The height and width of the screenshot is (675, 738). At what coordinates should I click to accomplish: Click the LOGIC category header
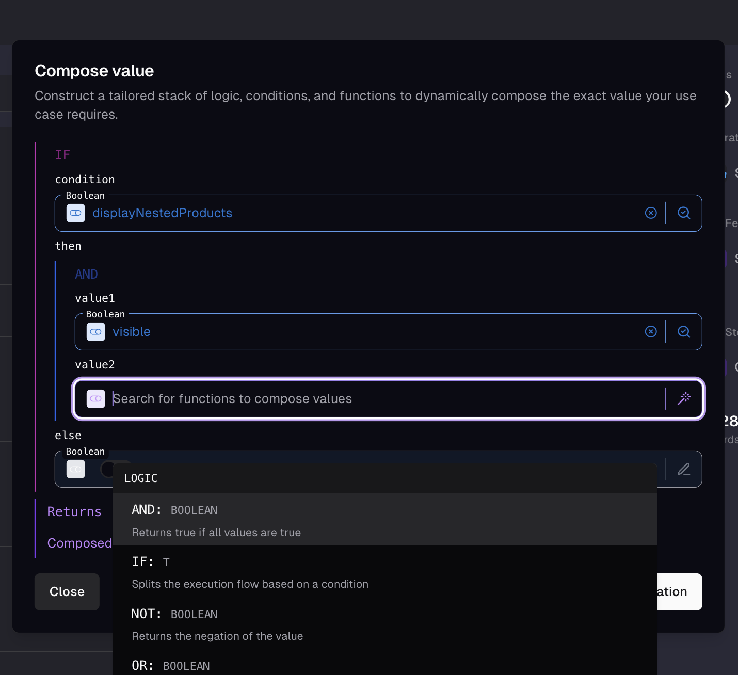point(141,478)
